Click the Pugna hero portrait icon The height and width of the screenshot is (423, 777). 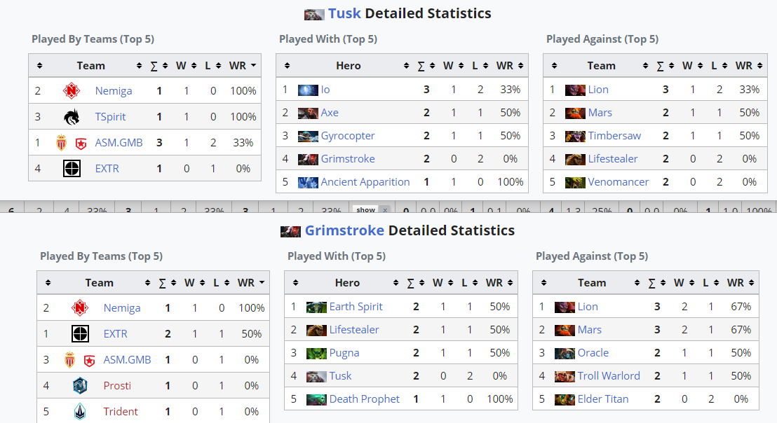316,353
